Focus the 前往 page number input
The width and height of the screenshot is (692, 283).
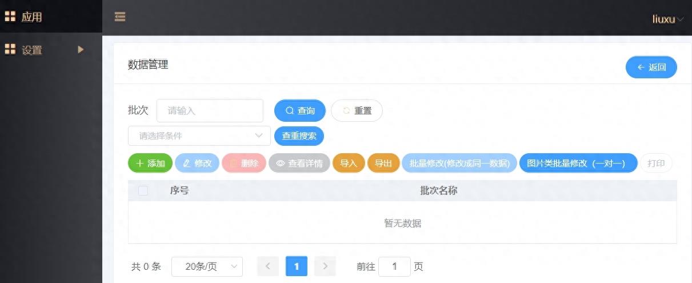pos(394,266)
